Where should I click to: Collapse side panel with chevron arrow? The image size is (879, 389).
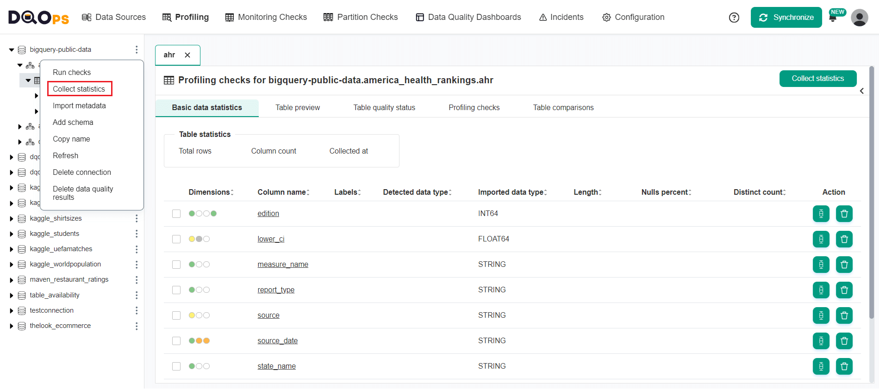(x=862, y=91)
